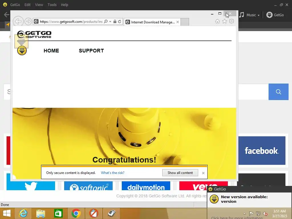The width and height of the screenshot is (292, 219).
Task: Open the facebook tile
Action: click(262, 151)
